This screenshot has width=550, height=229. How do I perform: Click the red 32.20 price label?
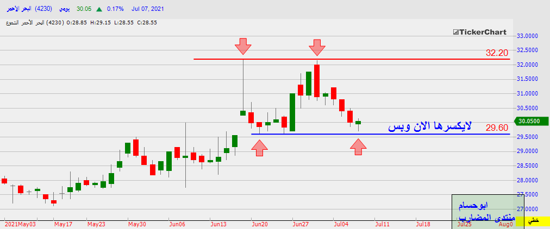[x=497, y=53]
